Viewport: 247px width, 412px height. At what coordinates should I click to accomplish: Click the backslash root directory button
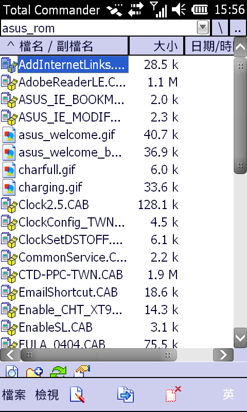tap(220, 28)
